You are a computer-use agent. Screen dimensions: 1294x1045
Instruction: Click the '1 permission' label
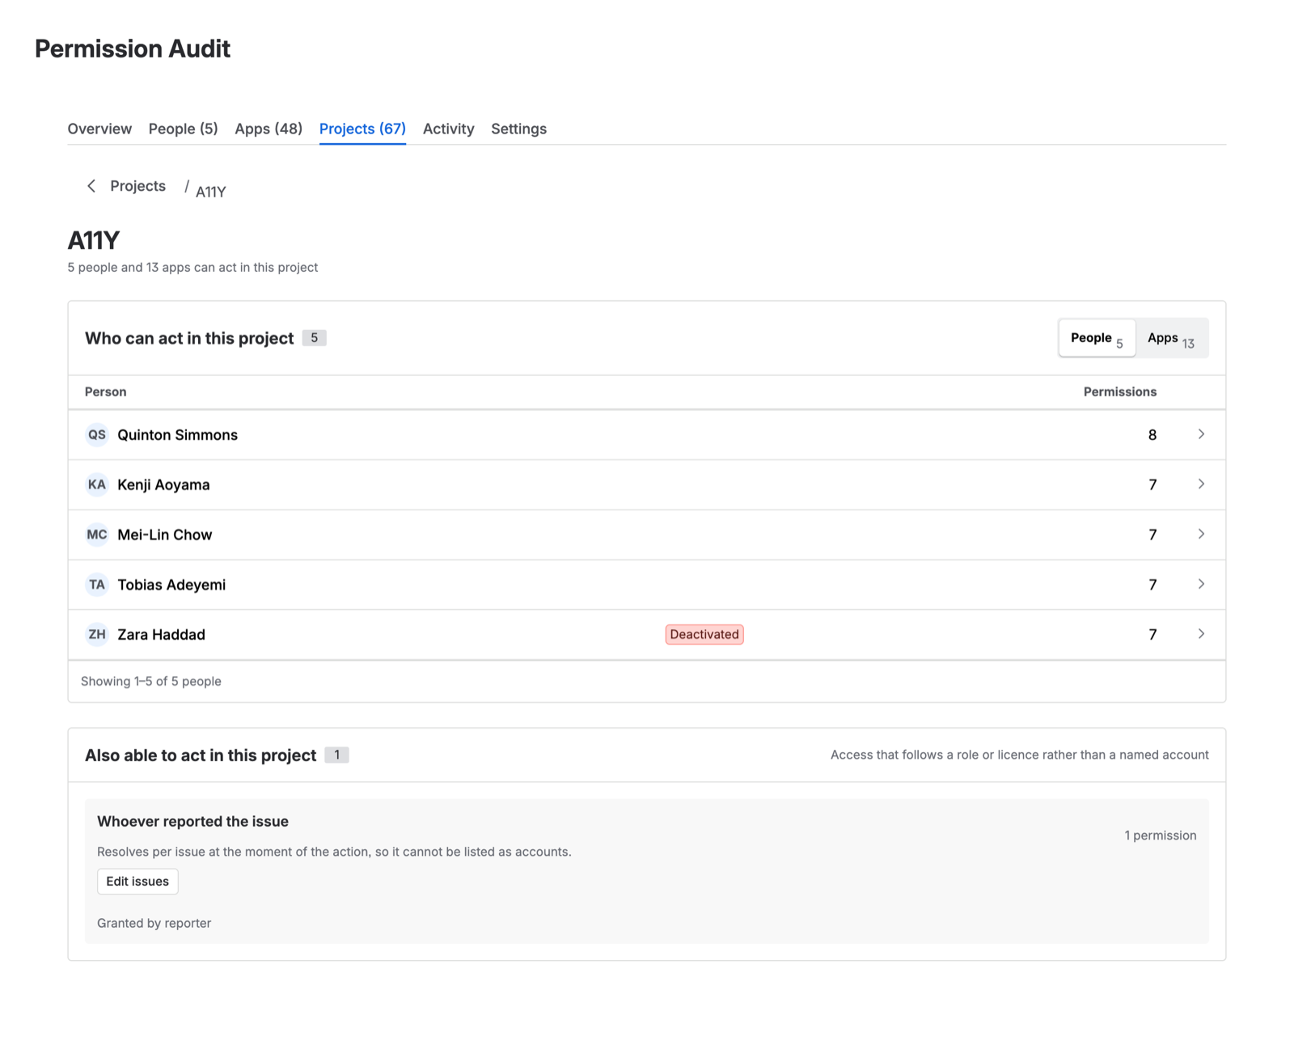[x=1160, y=836]
